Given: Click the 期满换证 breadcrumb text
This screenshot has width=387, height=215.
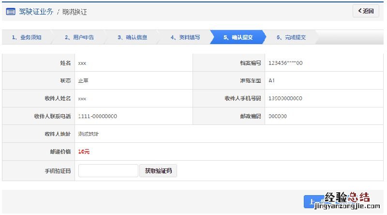Looking at the screenshot, I should pyautogui.click(x=75, y=12).
